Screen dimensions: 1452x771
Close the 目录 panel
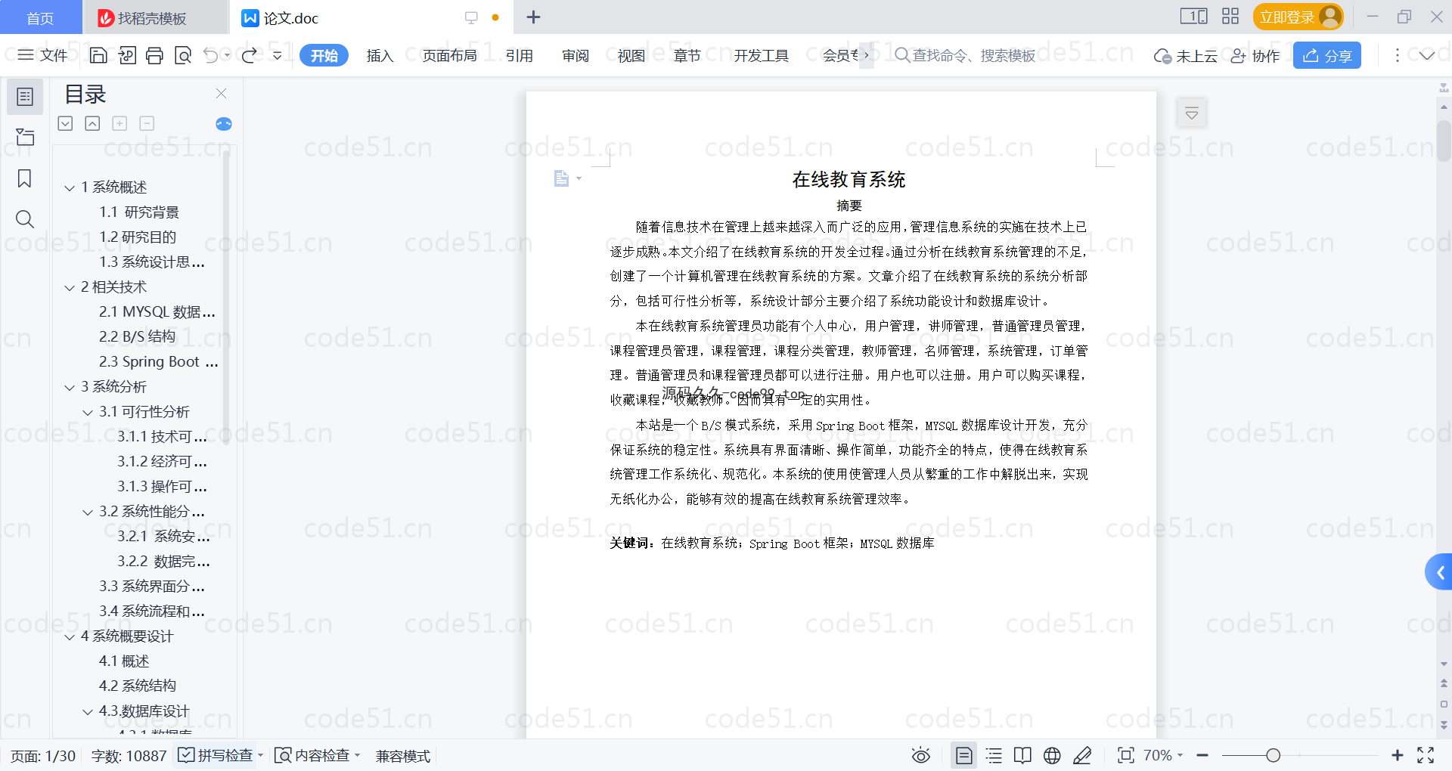[x=221, y=93]
